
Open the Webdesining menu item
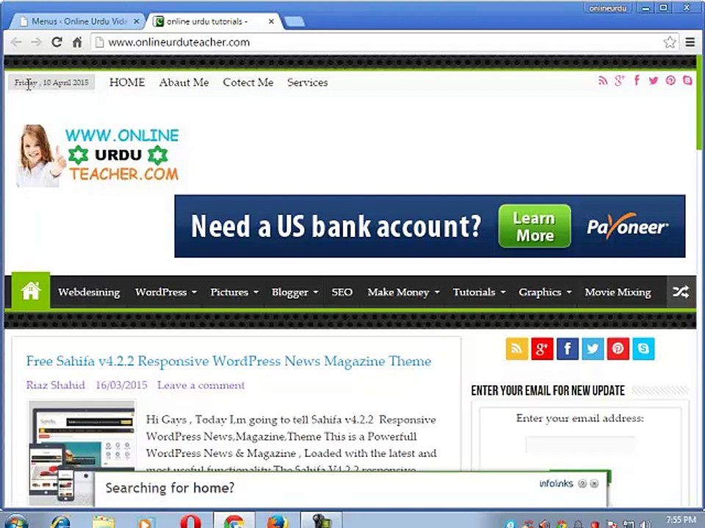click(x=89, y=293)
